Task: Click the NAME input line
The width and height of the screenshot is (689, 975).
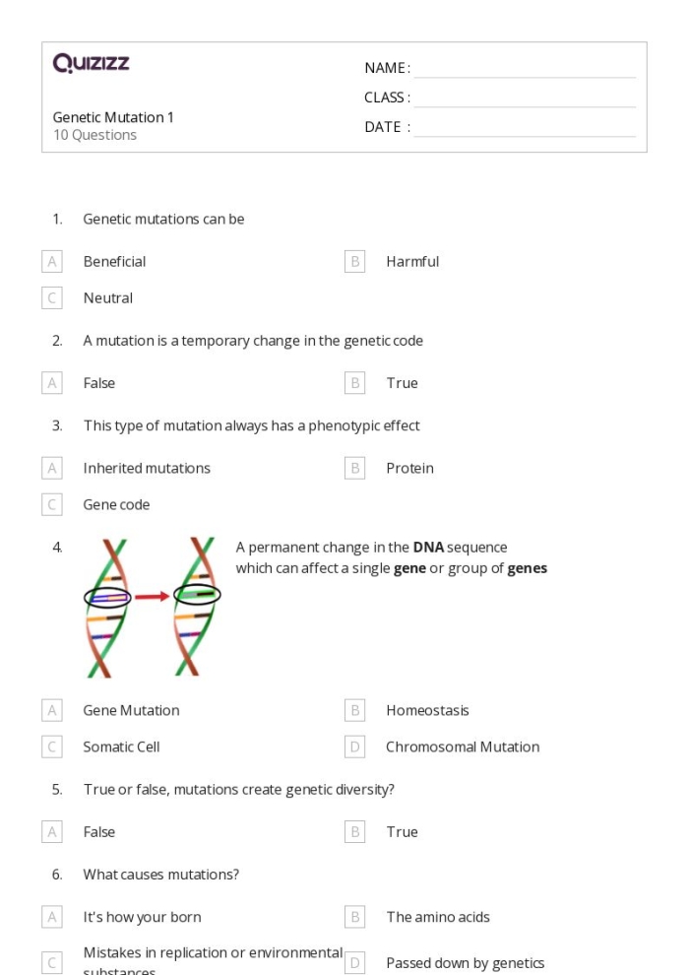Action: pos(525,69)
